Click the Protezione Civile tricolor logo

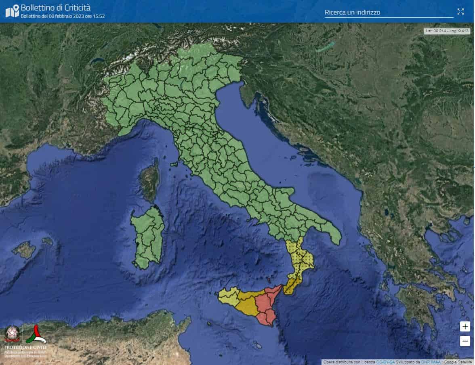[x=36, y=334]
